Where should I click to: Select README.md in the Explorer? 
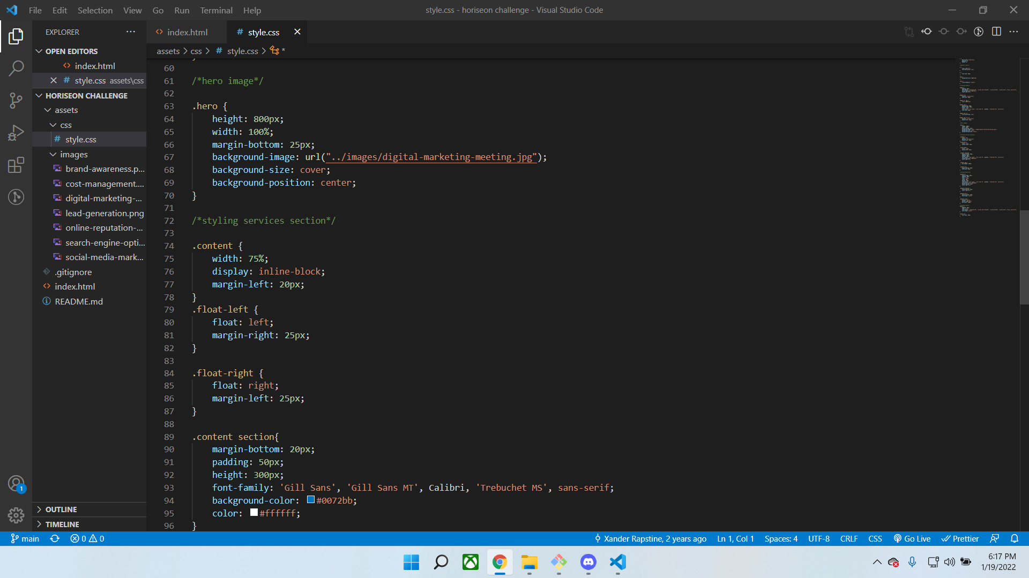[79, 301]
